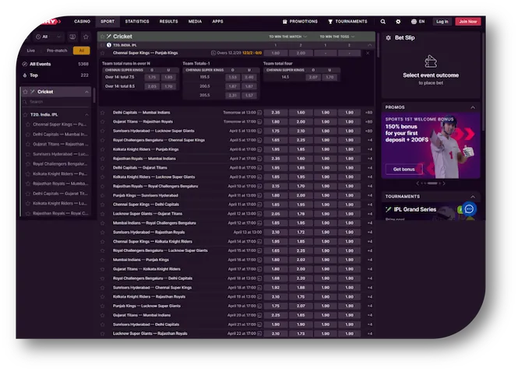Switch filter to Pre-match events
This screenshot has height=371, width=518.
(x=55, y=51)
